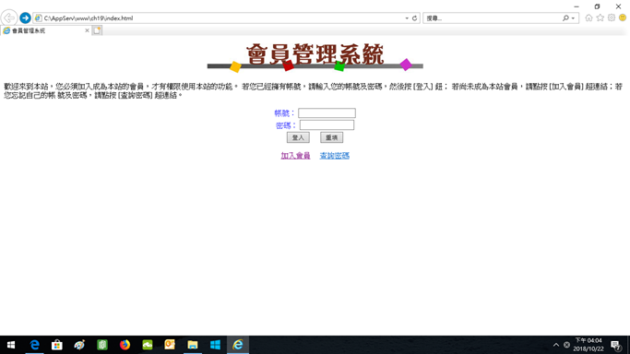630x354 pixels.
Task: Open the browser home icon
Action: coord(588,18)
